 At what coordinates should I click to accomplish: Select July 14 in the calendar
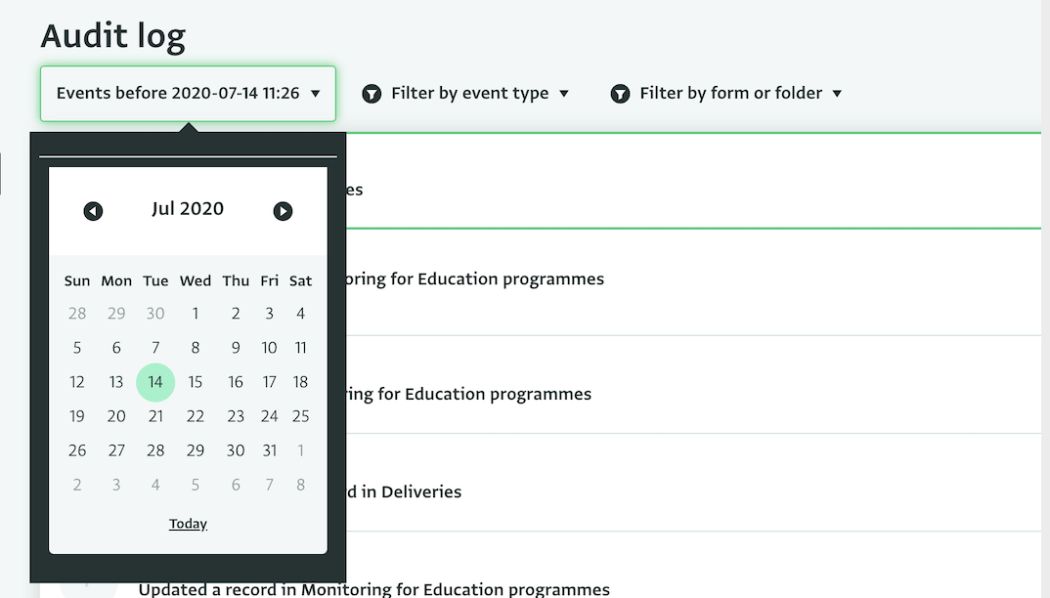pos(155,382)
